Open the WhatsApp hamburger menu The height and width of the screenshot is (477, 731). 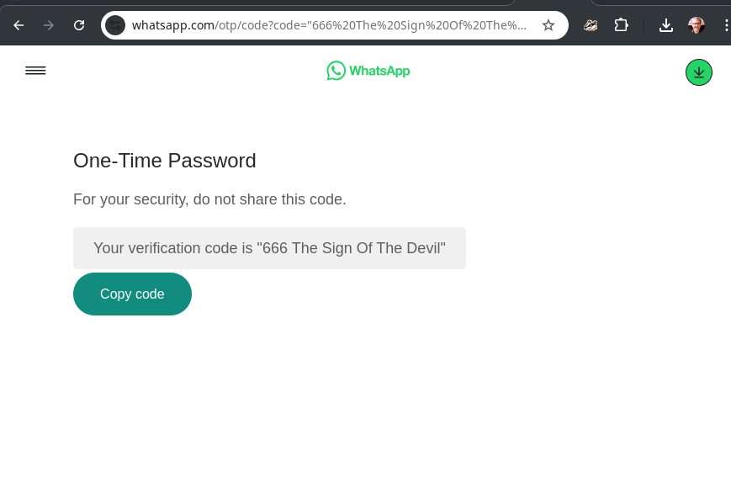coord(35,71)
